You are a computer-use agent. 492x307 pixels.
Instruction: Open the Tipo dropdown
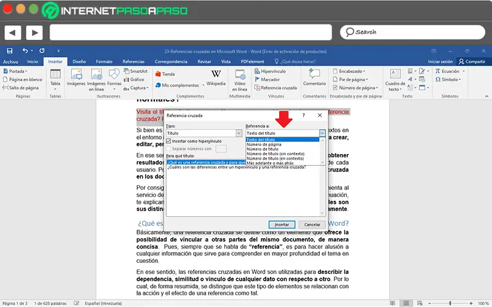tap(239, 133)
